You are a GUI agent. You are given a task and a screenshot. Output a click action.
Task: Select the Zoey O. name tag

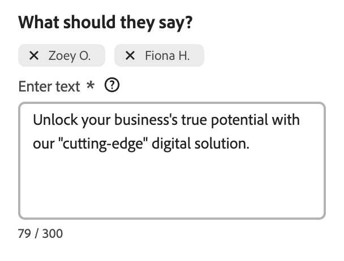coord(69,56)
